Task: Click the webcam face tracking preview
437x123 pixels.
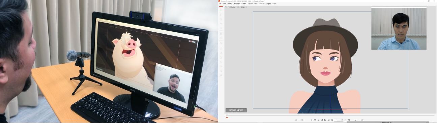Action: [399, 29]
